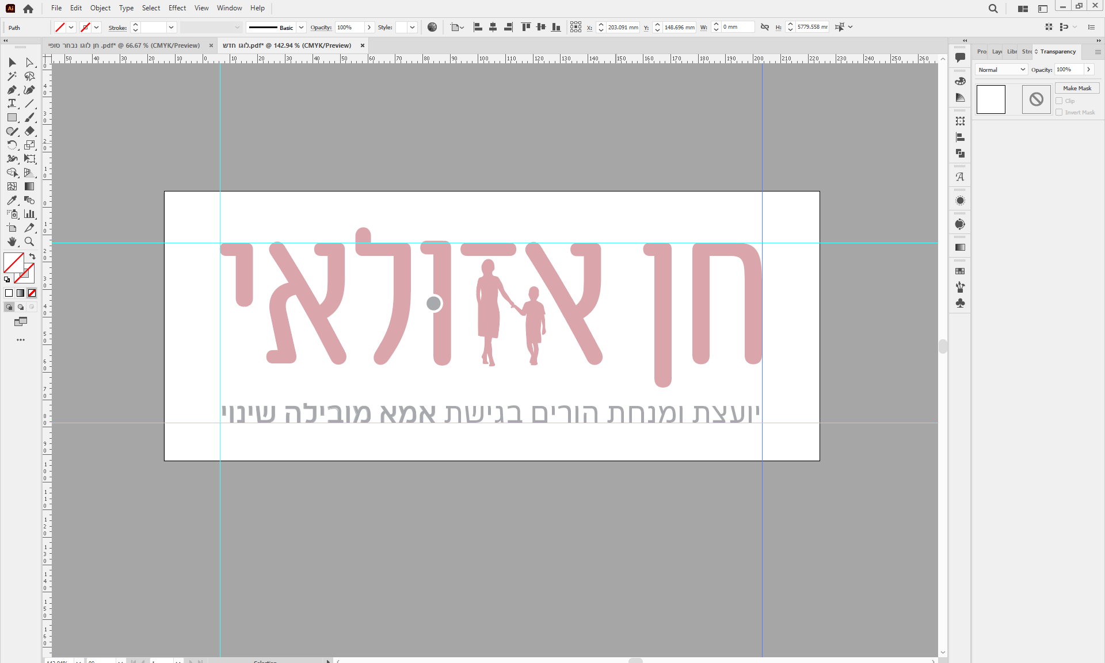Pick the Eyedropper tool
This screenshot has height=663, width=1105.
12,200
